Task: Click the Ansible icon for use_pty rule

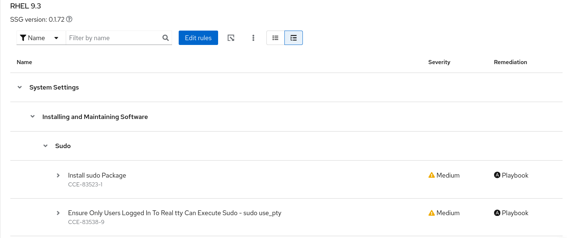Action: (x=497, y=213)
